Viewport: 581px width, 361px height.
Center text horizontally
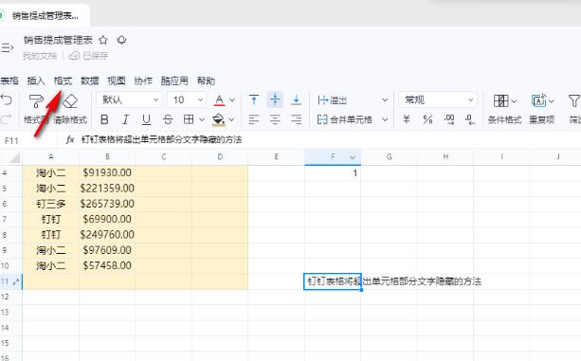point(275,119)
